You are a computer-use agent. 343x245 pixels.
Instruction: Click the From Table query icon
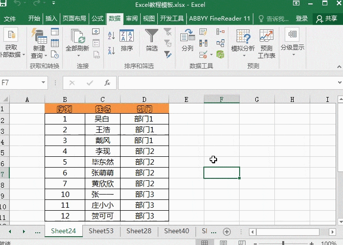pyautogui.click(x=55, y=43)
